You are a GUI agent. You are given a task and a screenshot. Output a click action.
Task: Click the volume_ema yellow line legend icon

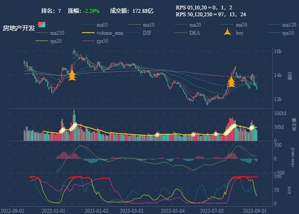88,33
